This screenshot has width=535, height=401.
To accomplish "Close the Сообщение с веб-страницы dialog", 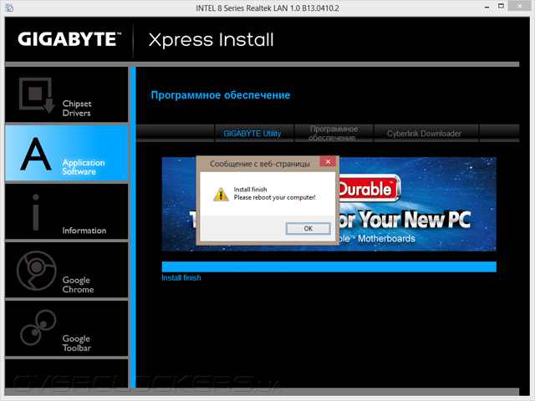I will click(x=328, y=161).
